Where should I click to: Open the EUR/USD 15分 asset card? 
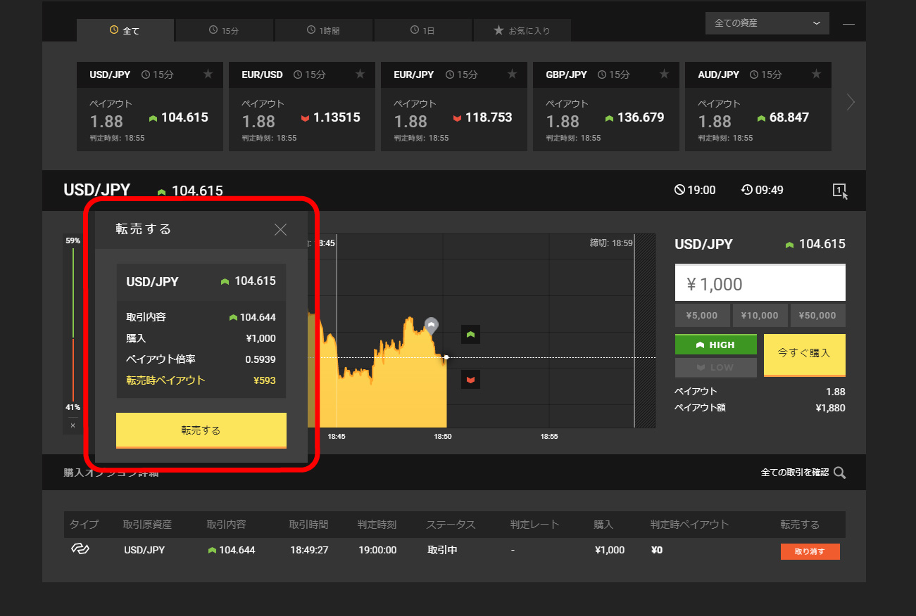(302, 106)
